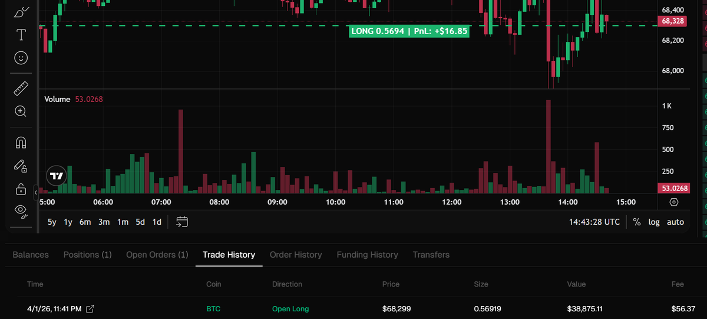Open the Funding History tab
707x319 pixels.
click(x=368, y=255)
